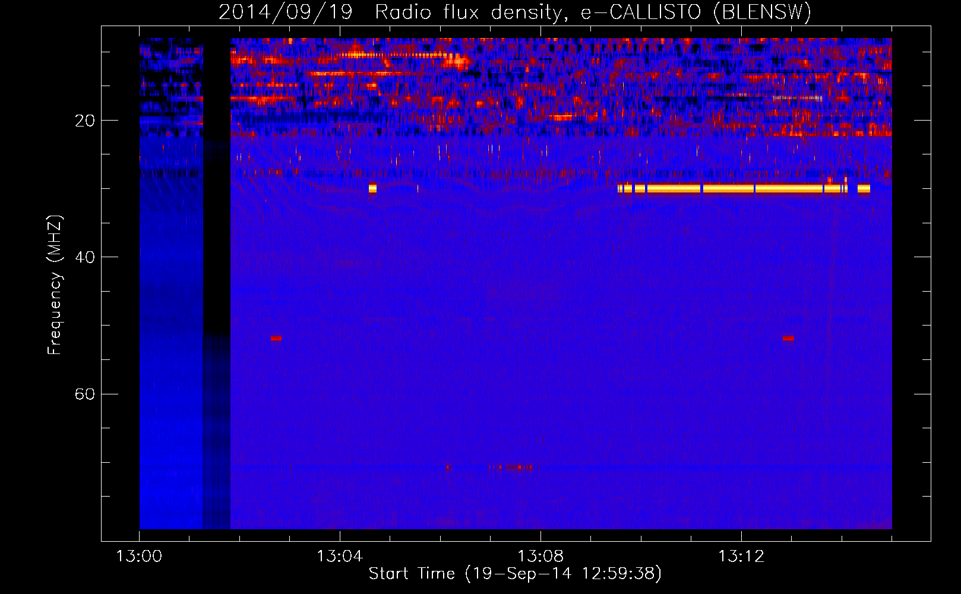The height and width of the screenshot is (594, 961).
Task: Click the date "2014/09/19" in the title
Action: 286,12
